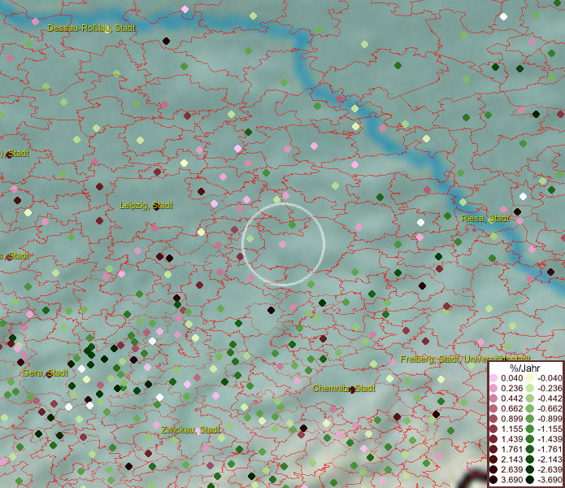Screen dimensions: 565x488
Task: Click legend swatch for -0.442
Action: tap(530, 399)
